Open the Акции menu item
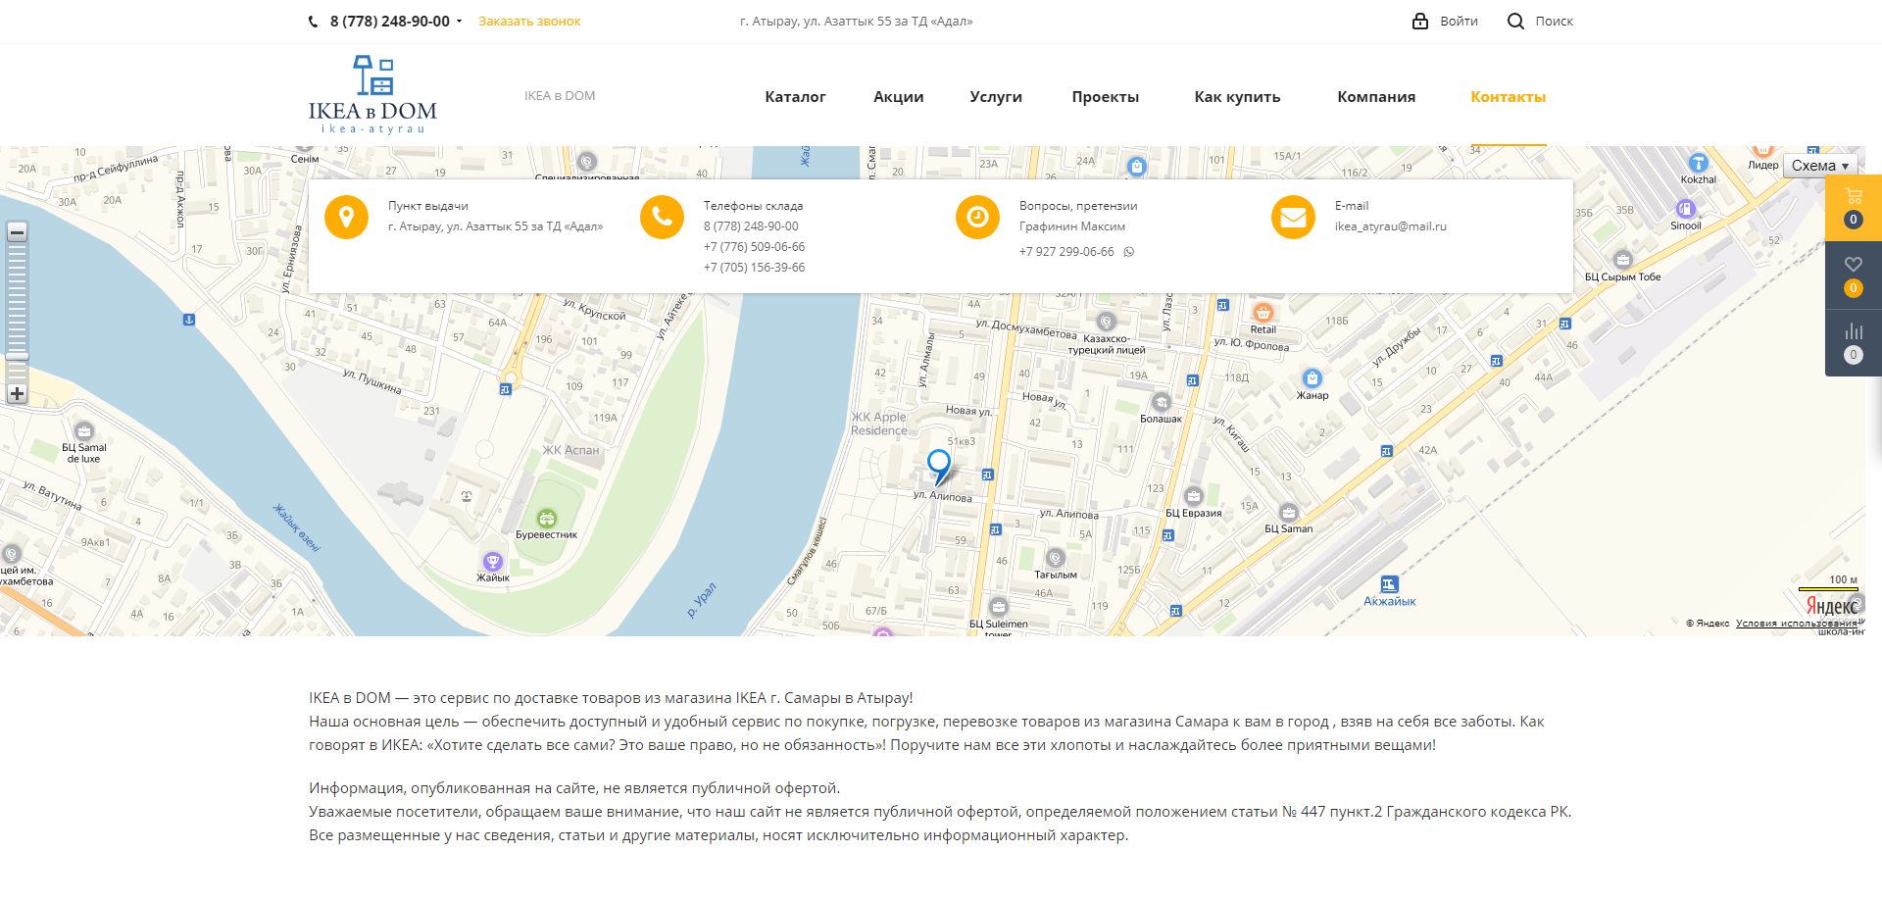The height and width of the screenshot is (902, 1882). click(899, 97)
